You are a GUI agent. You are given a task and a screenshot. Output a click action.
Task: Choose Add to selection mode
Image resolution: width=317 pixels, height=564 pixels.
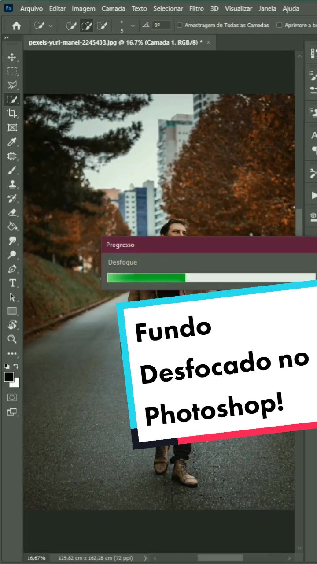coord(87,26)
